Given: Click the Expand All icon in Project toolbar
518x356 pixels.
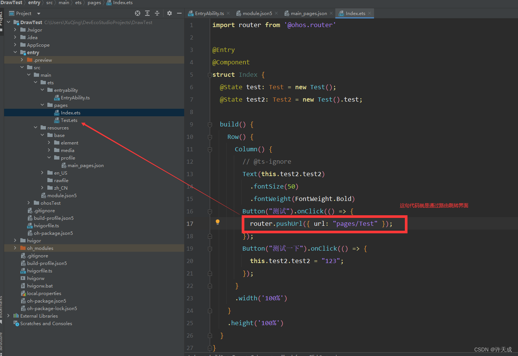Looking at the screenshot, I should pyautogui.click(x=147, y=13).
